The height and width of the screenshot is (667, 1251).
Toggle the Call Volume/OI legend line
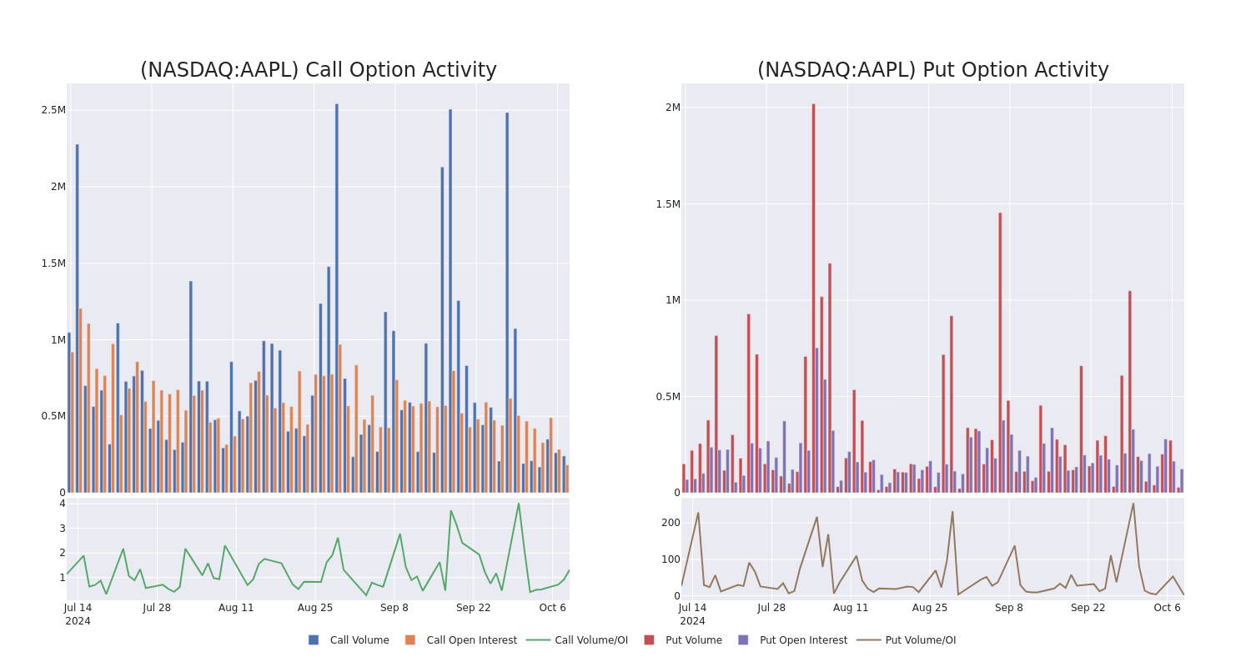click(538, 640)
